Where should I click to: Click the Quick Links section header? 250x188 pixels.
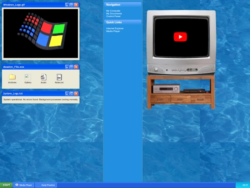[123, 22]
